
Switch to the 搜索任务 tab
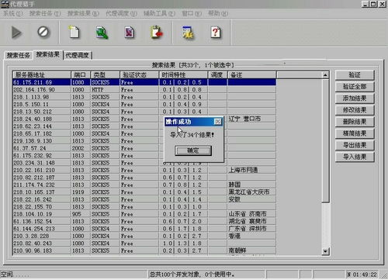coord(18,55)
